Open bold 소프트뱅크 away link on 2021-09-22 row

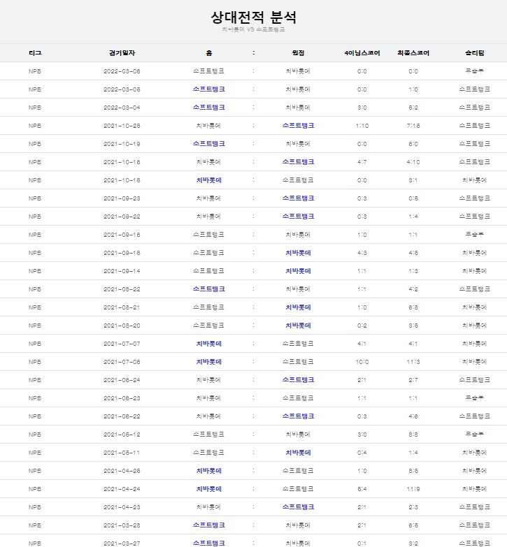[x=298, y=217]
